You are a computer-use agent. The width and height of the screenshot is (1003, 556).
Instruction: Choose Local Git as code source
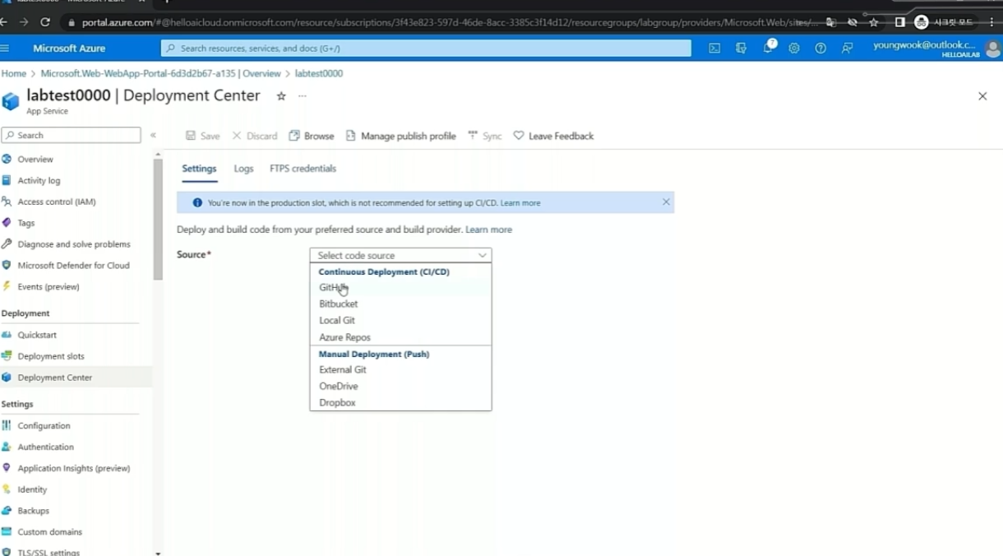pos(400,321)
